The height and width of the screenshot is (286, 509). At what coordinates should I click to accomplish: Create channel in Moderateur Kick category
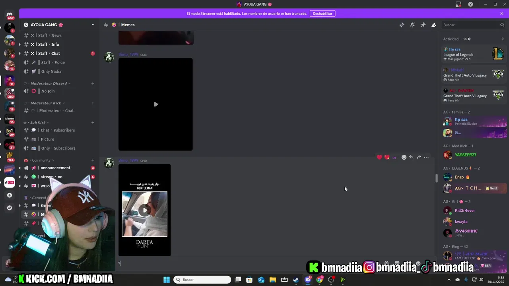93,103
